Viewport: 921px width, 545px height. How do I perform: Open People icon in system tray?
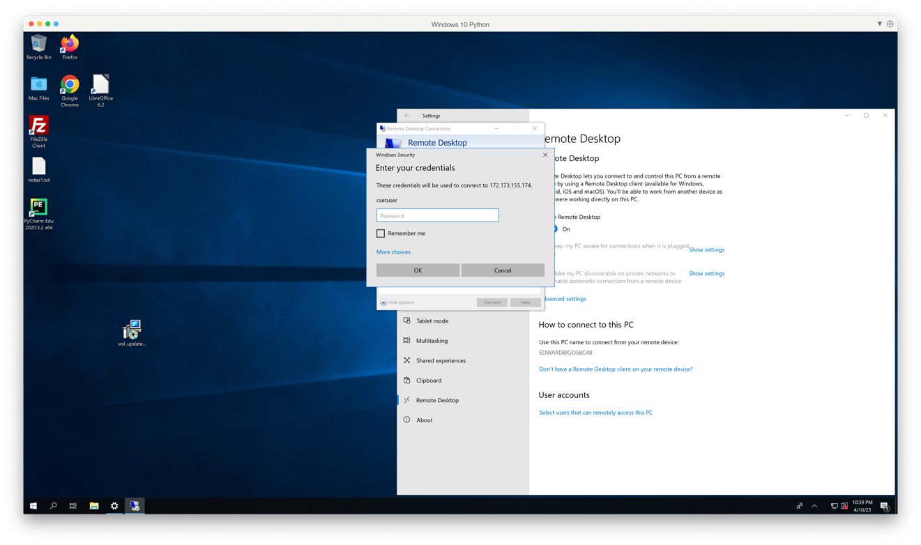click(800, 506)
